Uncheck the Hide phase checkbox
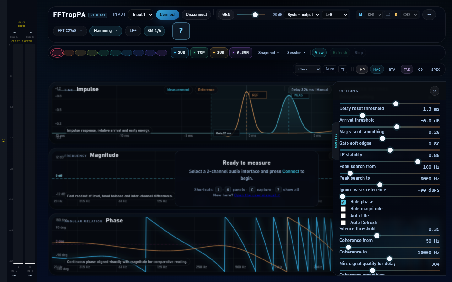 click(x=343, y=202)
